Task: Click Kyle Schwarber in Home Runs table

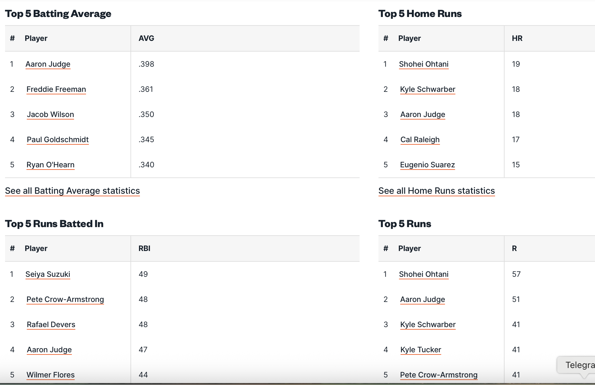Action: [428, 89]
